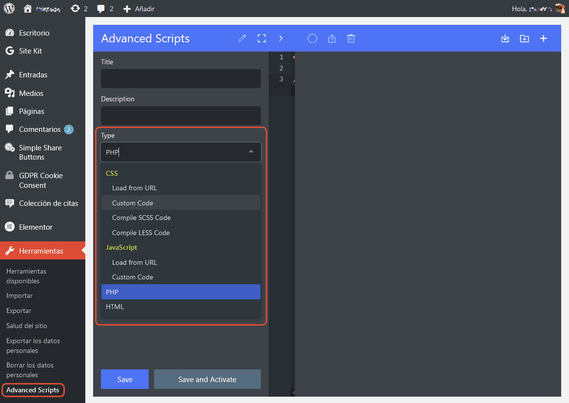Screen dimensions: 569x403
Task: Click the import download icon
Action: (505, 38)
